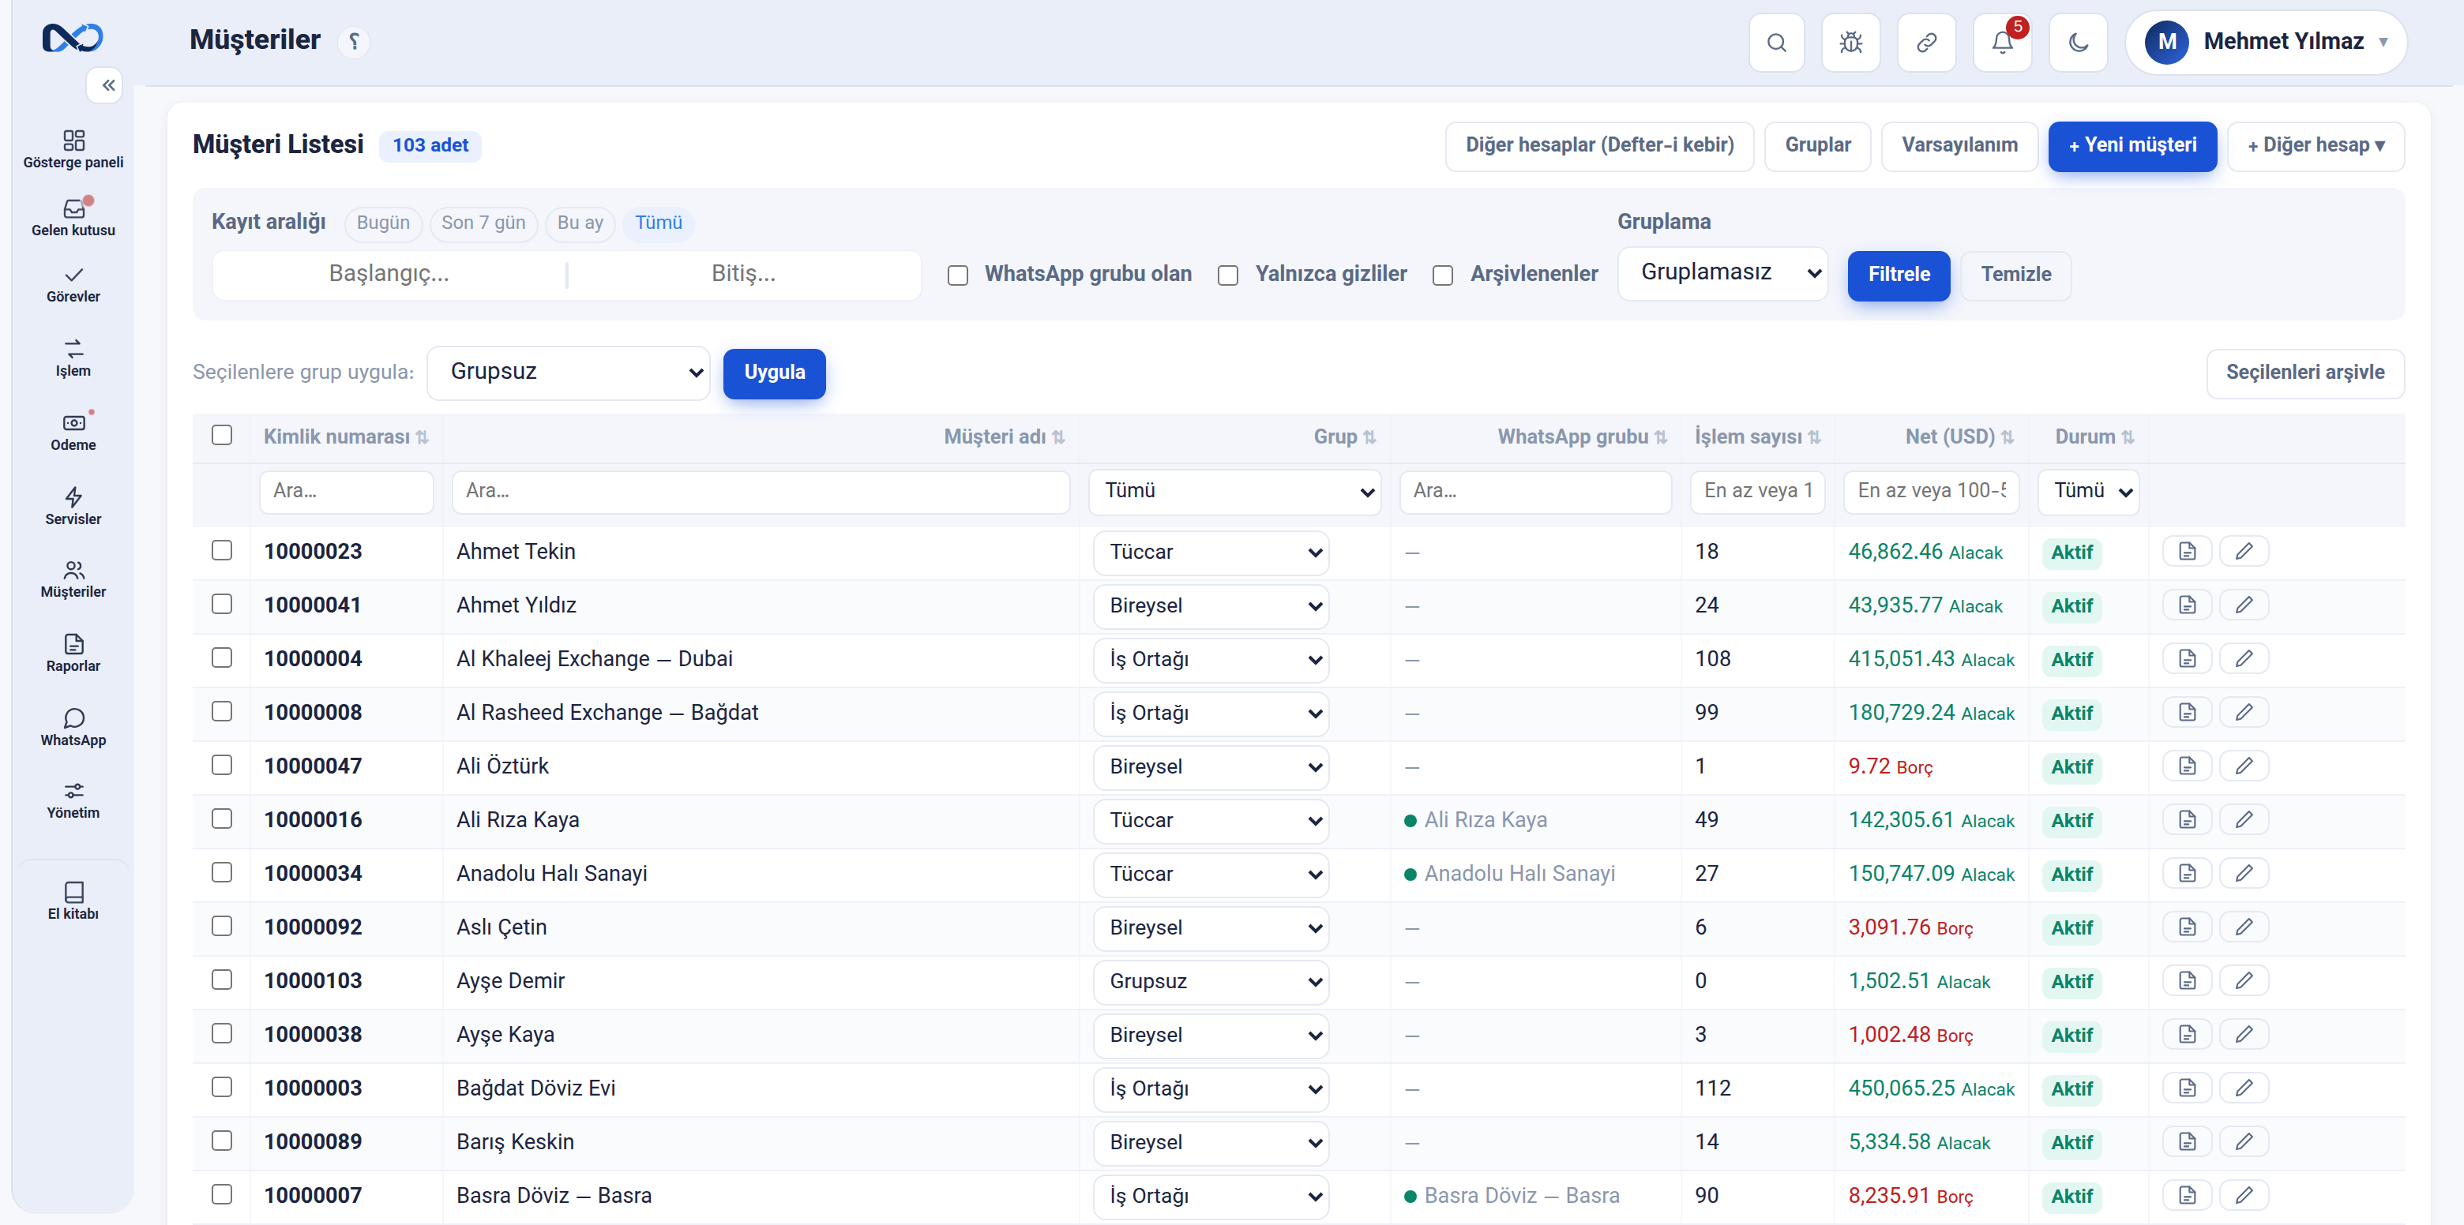The image size is (2464, 1225).
Task: Click the Filtrele button
Action: click(1899, 275)
